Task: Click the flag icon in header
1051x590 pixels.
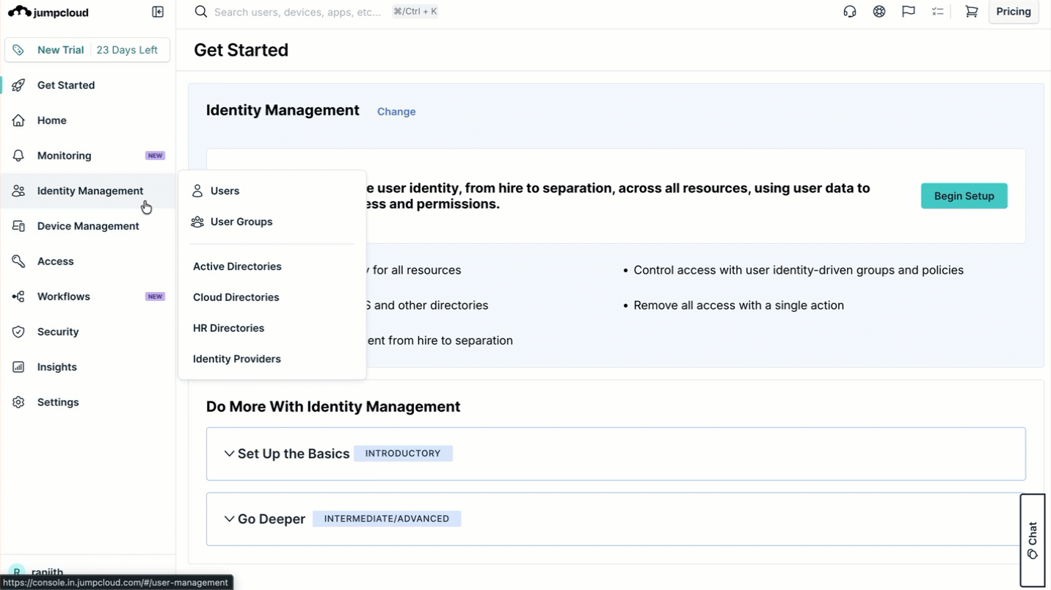Action: tap(909, 12)
